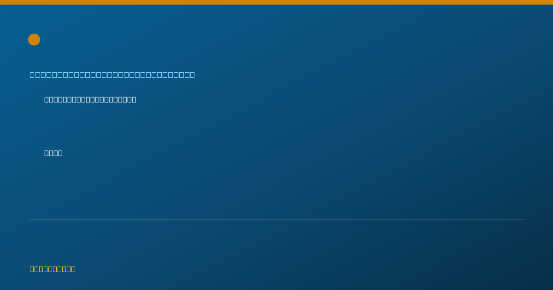Click the first character of the yellow footer text
The image size is (553, 290).
point(32,269)
